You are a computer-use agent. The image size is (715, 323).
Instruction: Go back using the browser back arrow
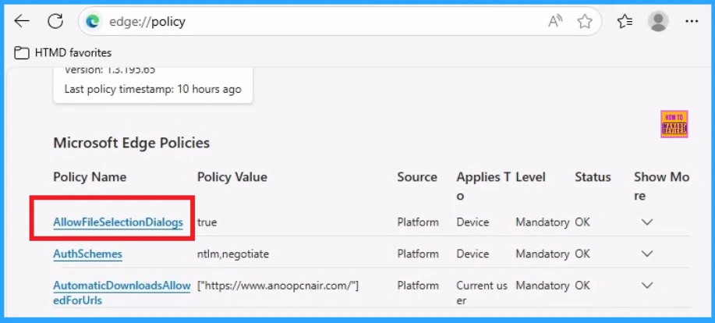[21, 21]
